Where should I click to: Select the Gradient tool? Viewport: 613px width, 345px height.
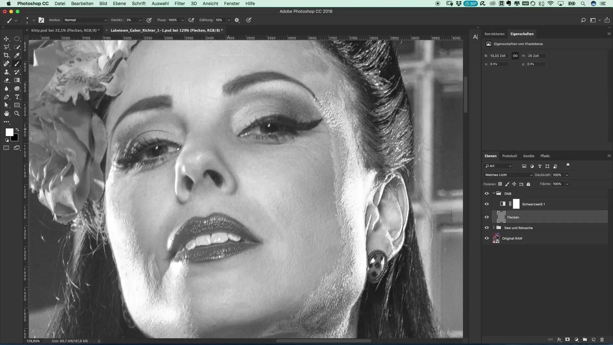pos(17,80)
